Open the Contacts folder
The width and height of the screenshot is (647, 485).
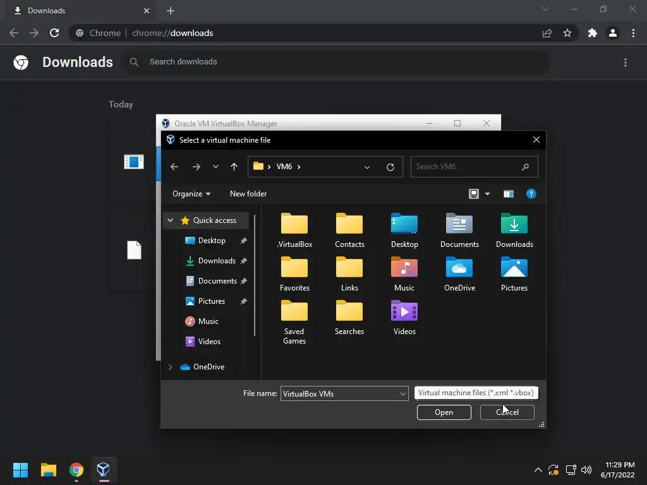coord(349,231)
